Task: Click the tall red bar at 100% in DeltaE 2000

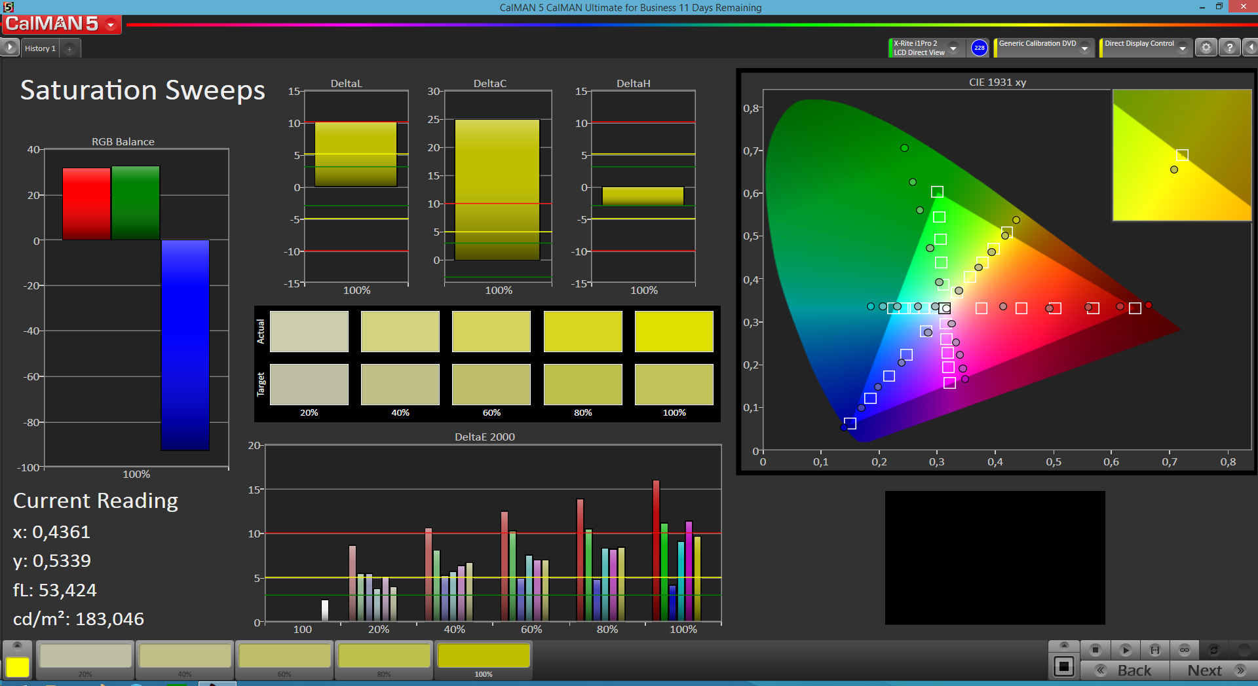Action: (656, 551)
